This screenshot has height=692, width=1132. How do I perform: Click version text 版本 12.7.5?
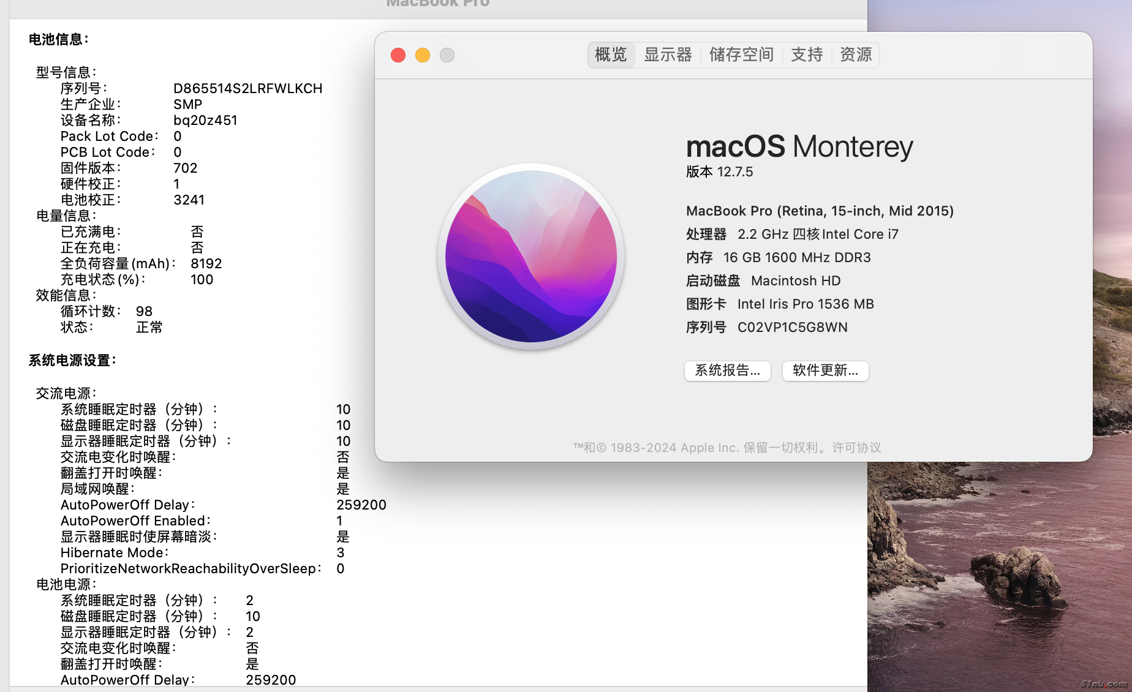[x=719, y=172]
